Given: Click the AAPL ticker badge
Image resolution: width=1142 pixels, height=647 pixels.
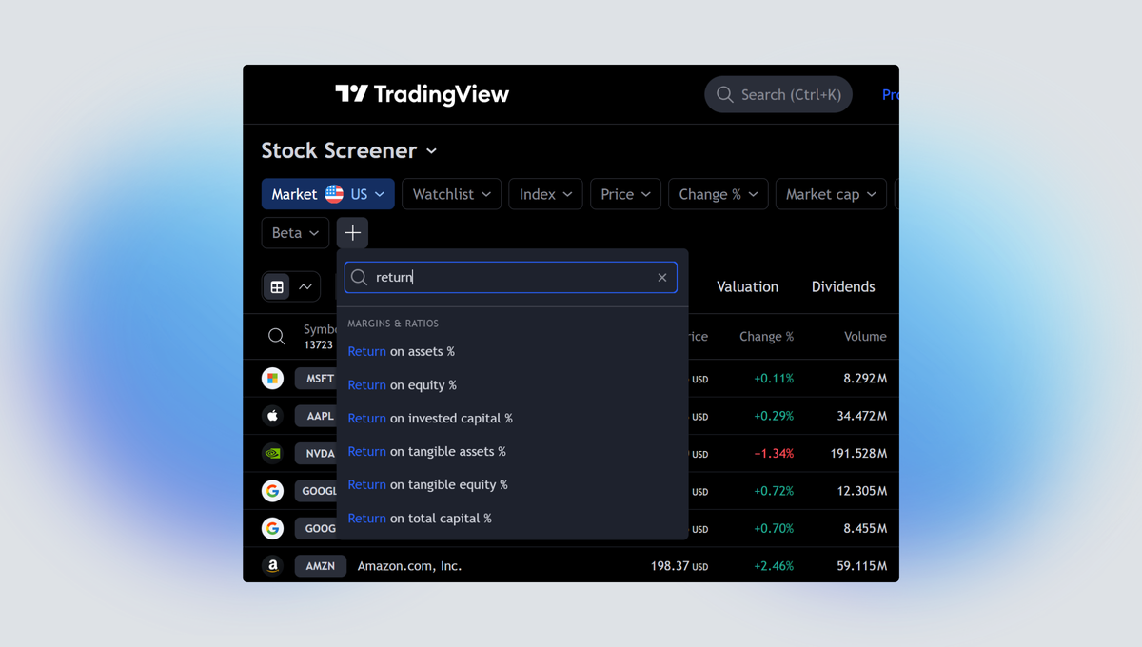Looking at the screenshot, I should [316, 416].
